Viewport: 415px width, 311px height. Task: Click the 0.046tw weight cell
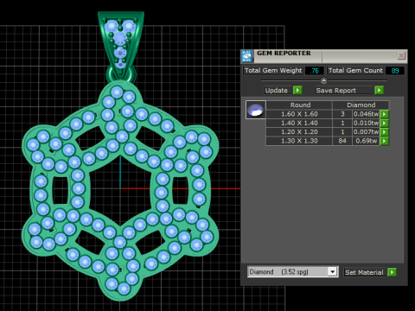click(x=366, y=114)
